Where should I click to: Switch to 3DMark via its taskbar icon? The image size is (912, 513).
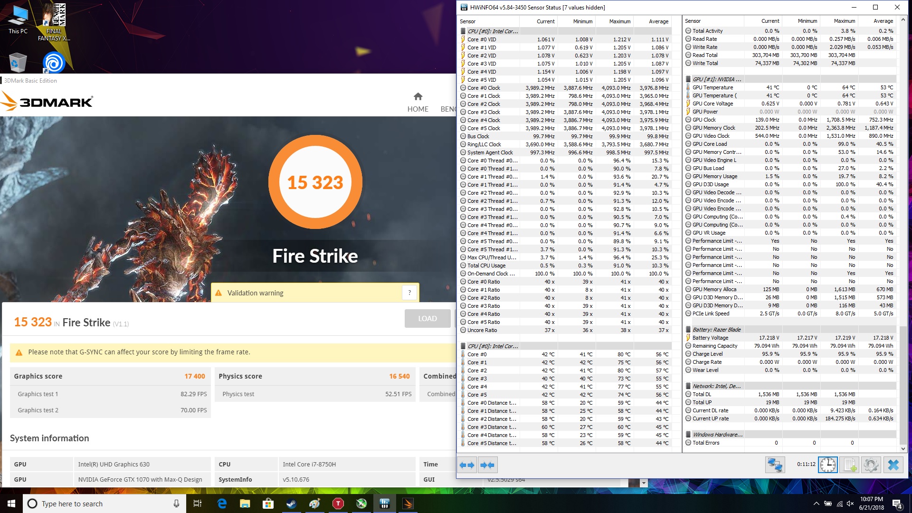pyautogui.click(x=408, y=503)
